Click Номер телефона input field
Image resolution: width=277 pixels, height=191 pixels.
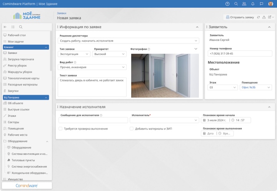[240, 54]
